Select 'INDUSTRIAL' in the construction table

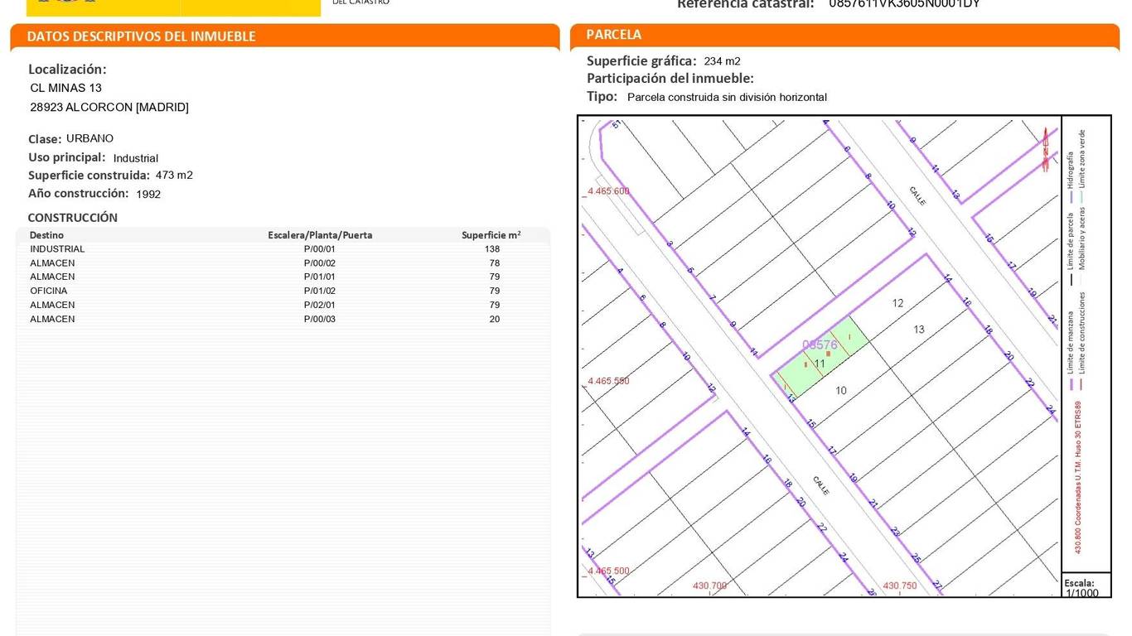coord(57,249)
